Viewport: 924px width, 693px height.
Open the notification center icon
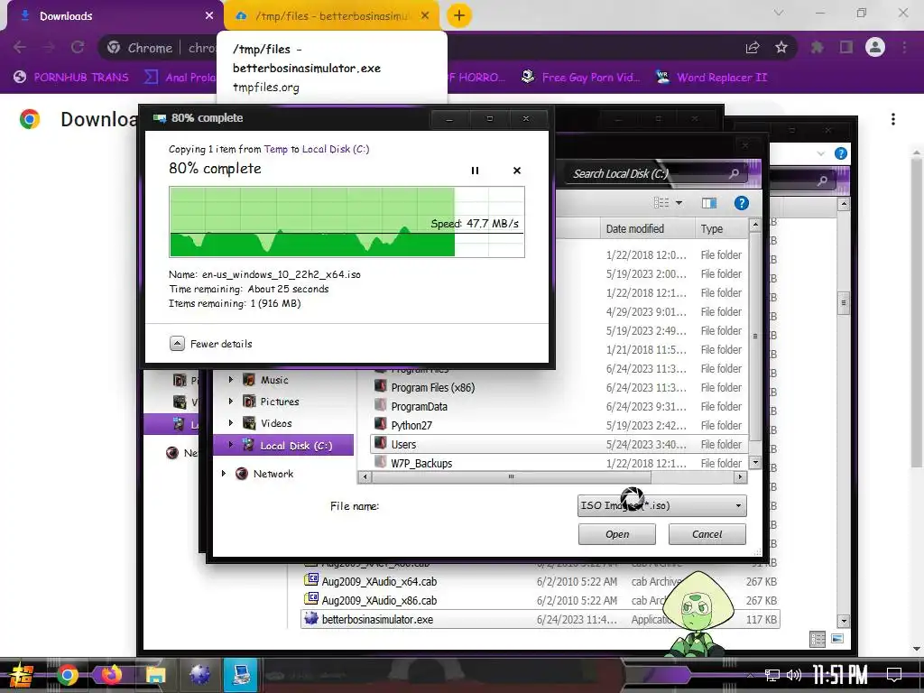click(x=894, y=675)
